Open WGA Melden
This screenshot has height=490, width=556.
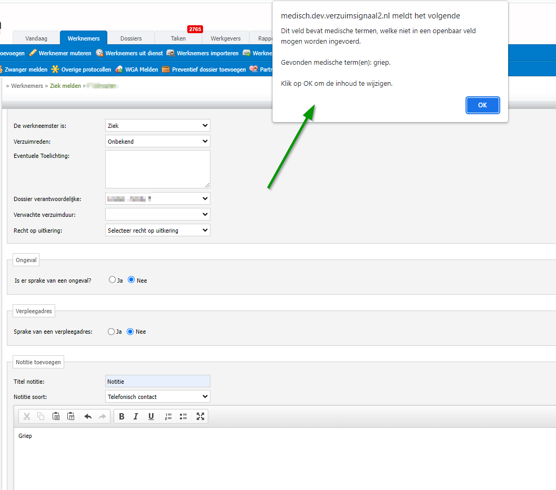click(141, 69)
